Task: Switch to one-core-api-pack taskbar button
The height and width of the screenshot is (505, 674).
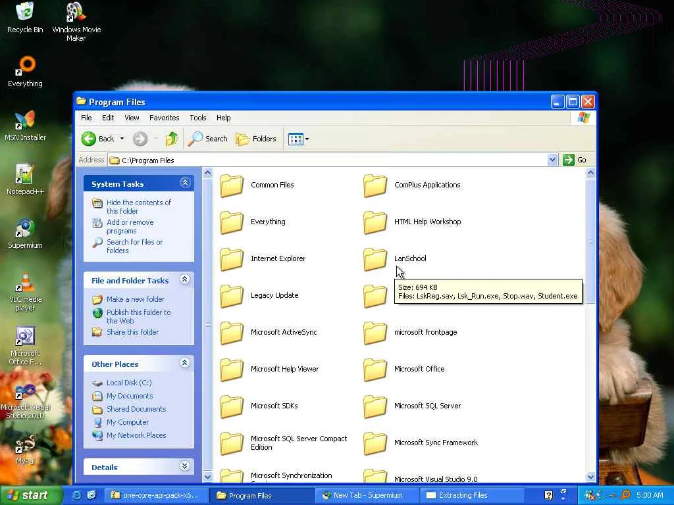Action: coord(156,496)
